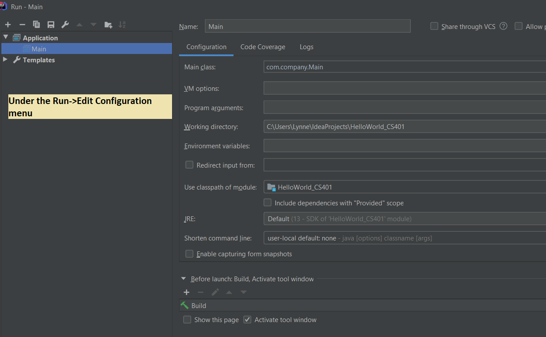Image resolution: width=546 pixels, height=337 pixels.
Task: Switch to the Code Coverage tab
Action: 262,47
